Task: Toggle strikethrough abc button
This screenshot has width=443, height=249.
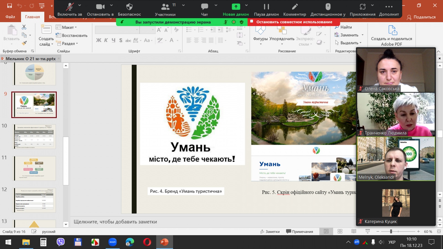Action: click(x=128, y=40)
